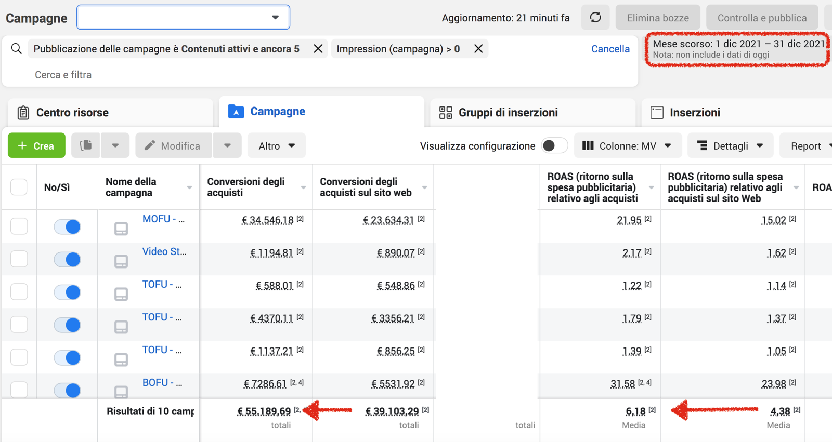The width and height of the screenshot is (832, 442).
Task: Switch to Inserzioni tab
Action: coord(737,112)
